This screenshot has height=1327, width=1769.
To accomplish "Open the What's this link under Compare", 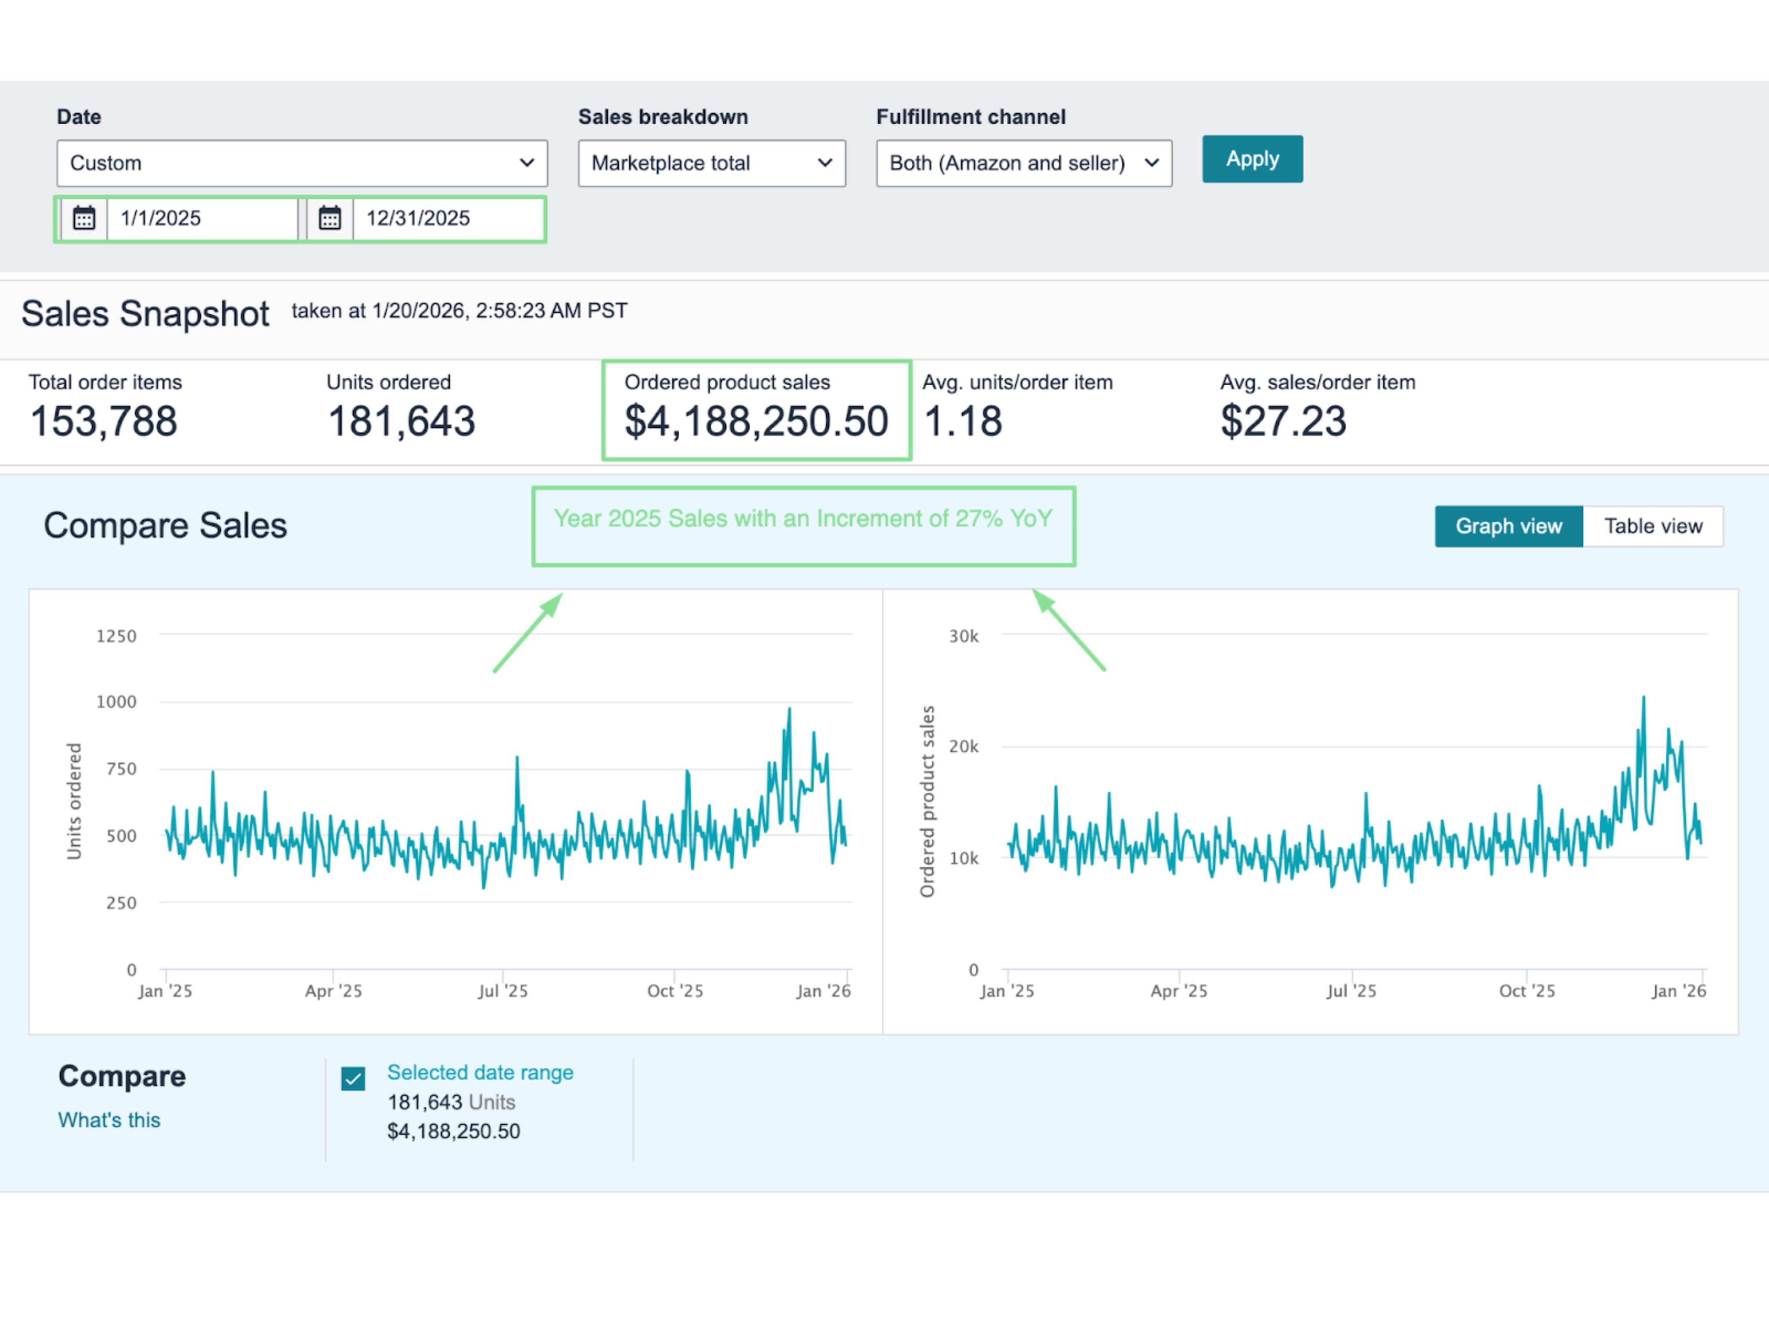I will 109,1120.
